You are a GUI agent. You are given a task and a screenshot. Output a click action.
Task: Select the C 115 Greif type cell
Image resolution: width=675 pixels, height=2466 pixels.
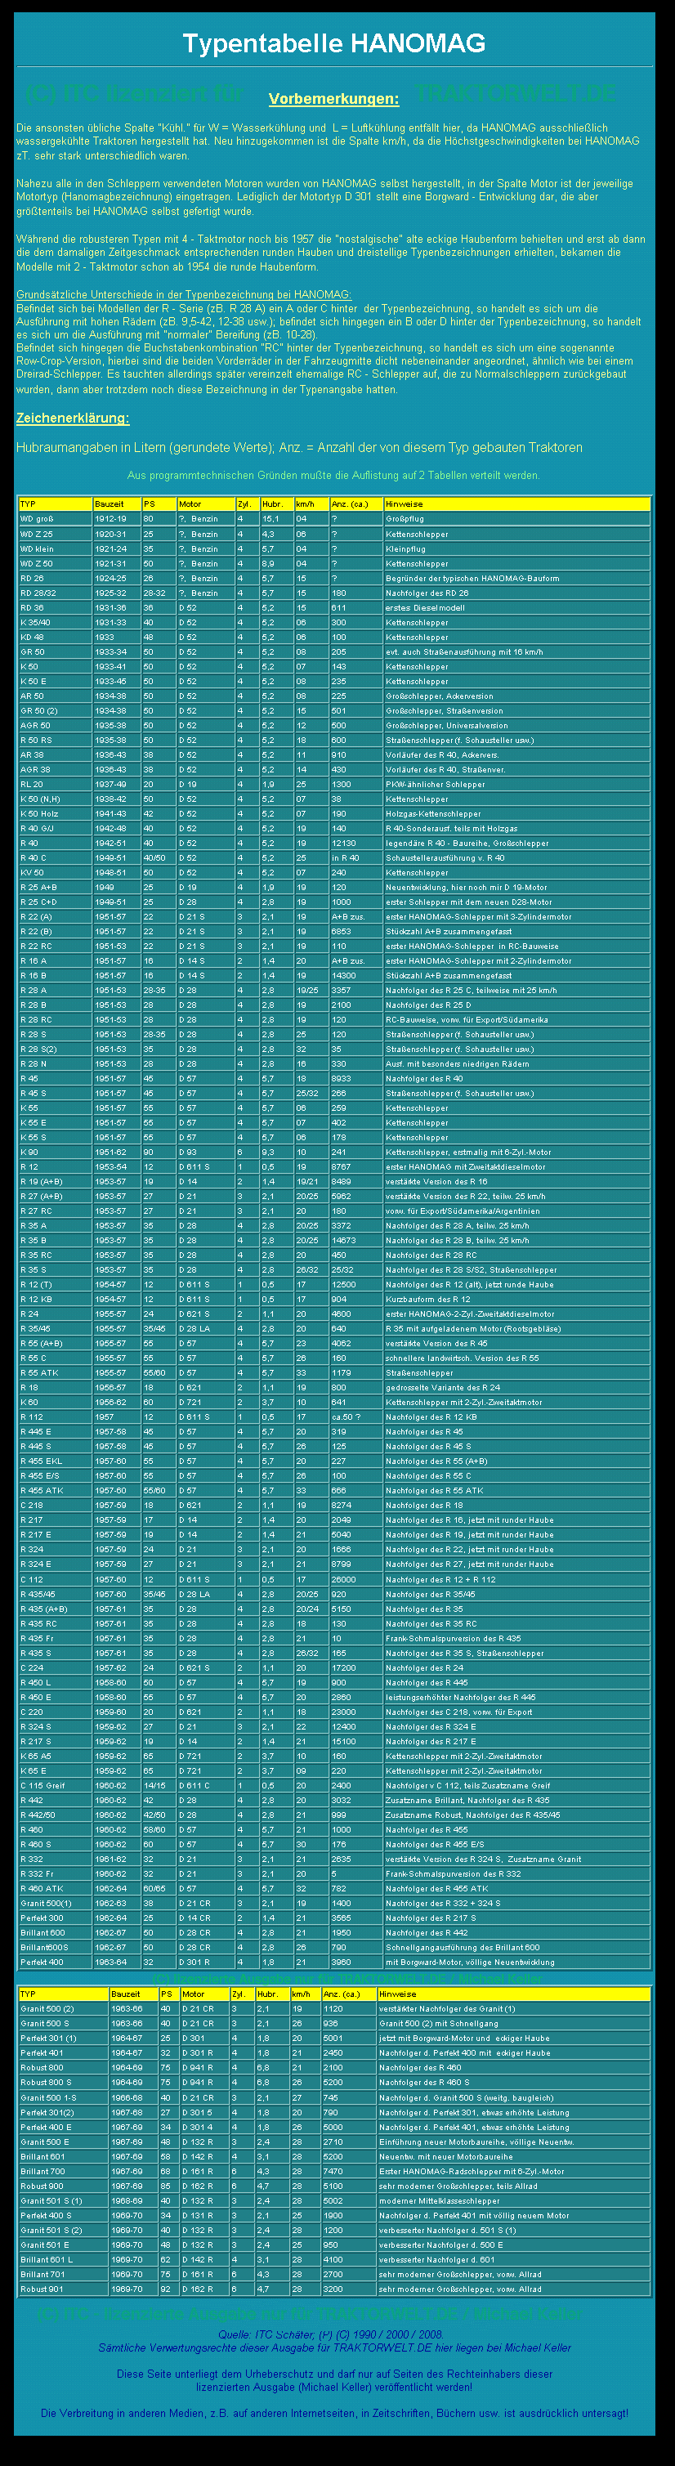click(55, 1785)
